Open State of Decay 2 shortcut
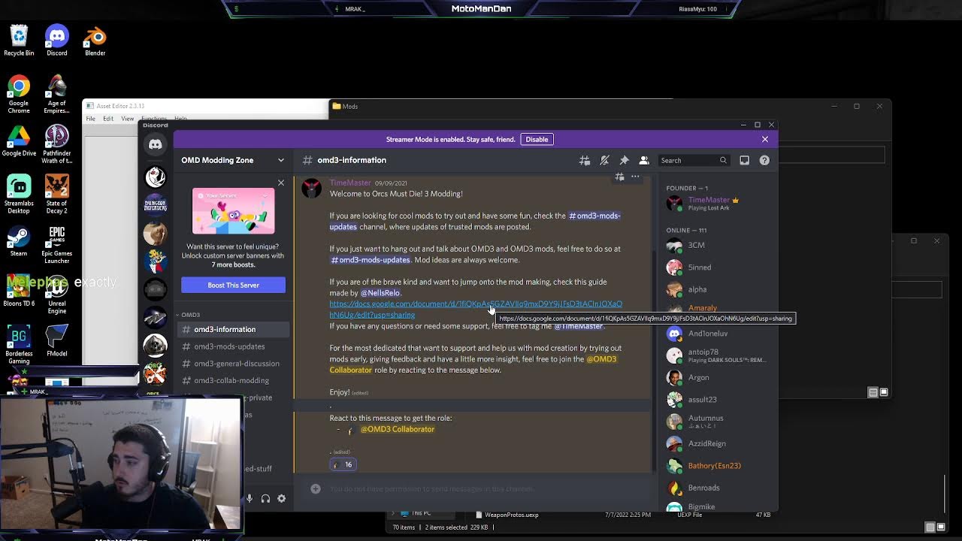 click(x=56, y=194)
